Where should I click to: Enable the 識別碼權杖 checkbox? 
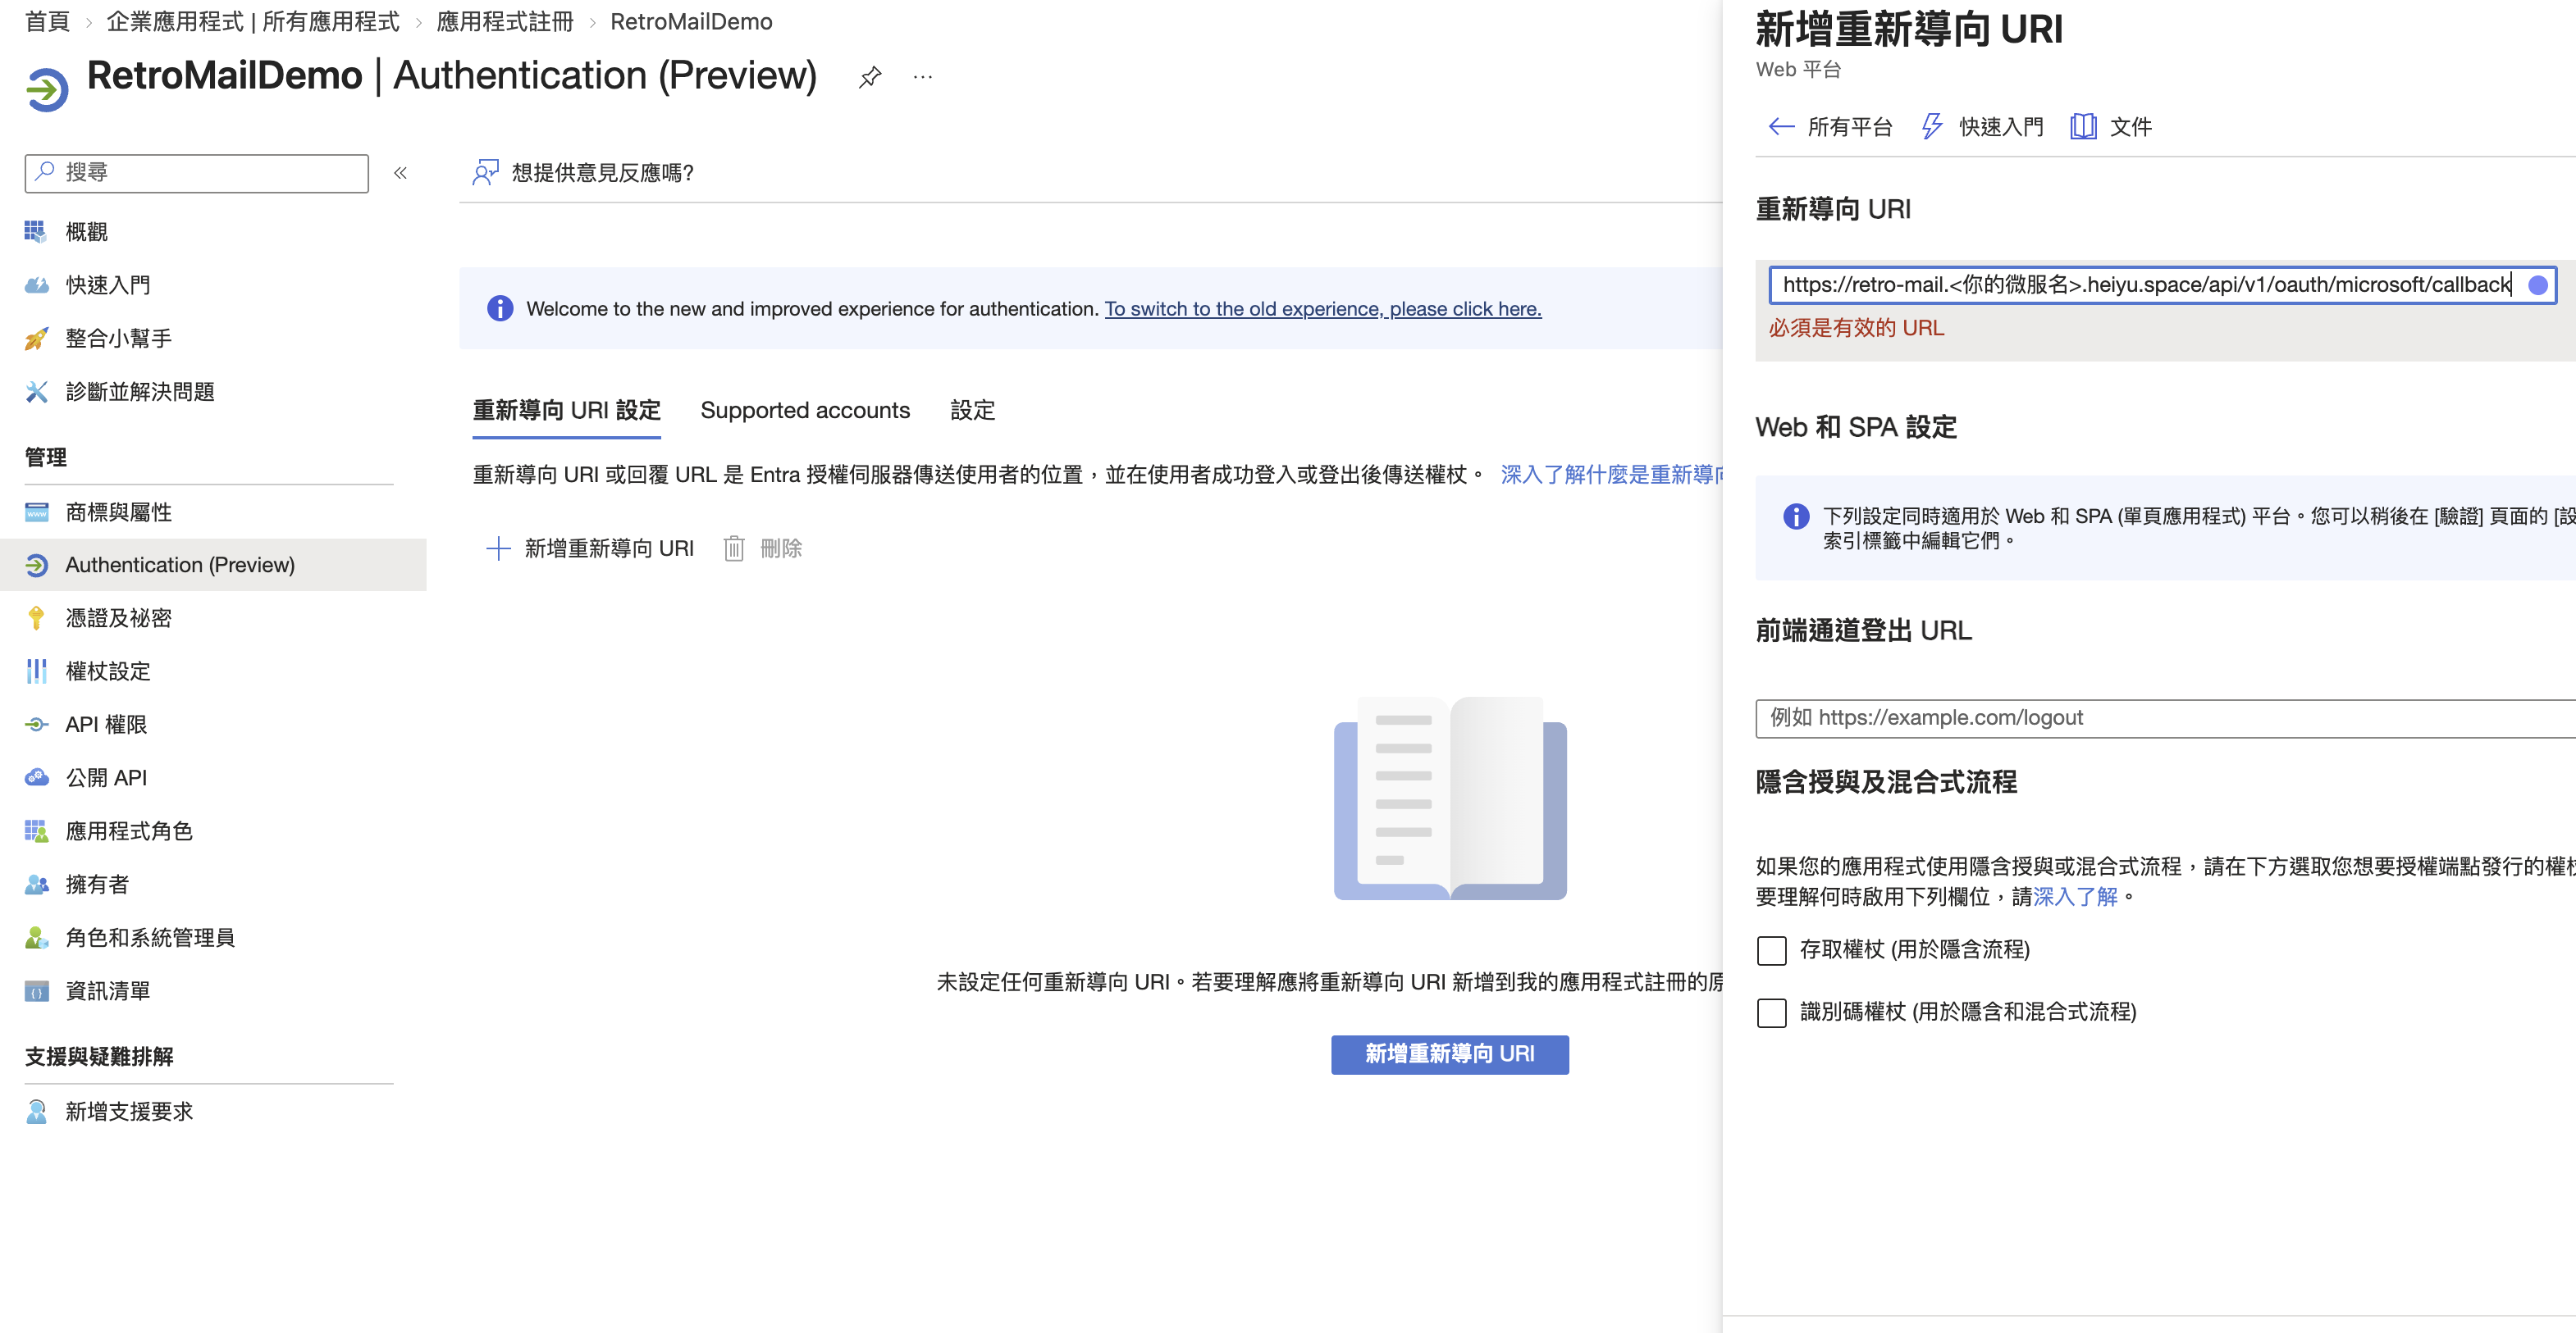point(1772,1012)
